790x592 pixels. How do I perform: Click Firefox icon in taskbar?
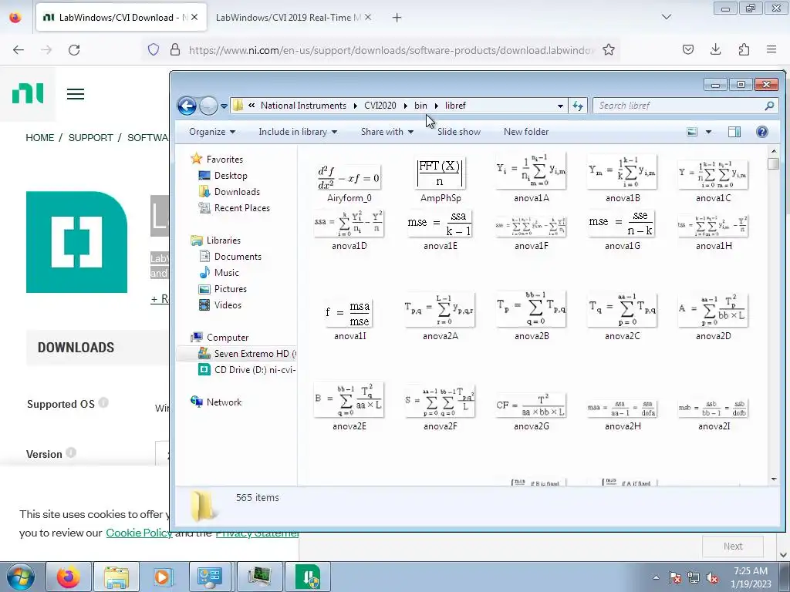point(69,577)
